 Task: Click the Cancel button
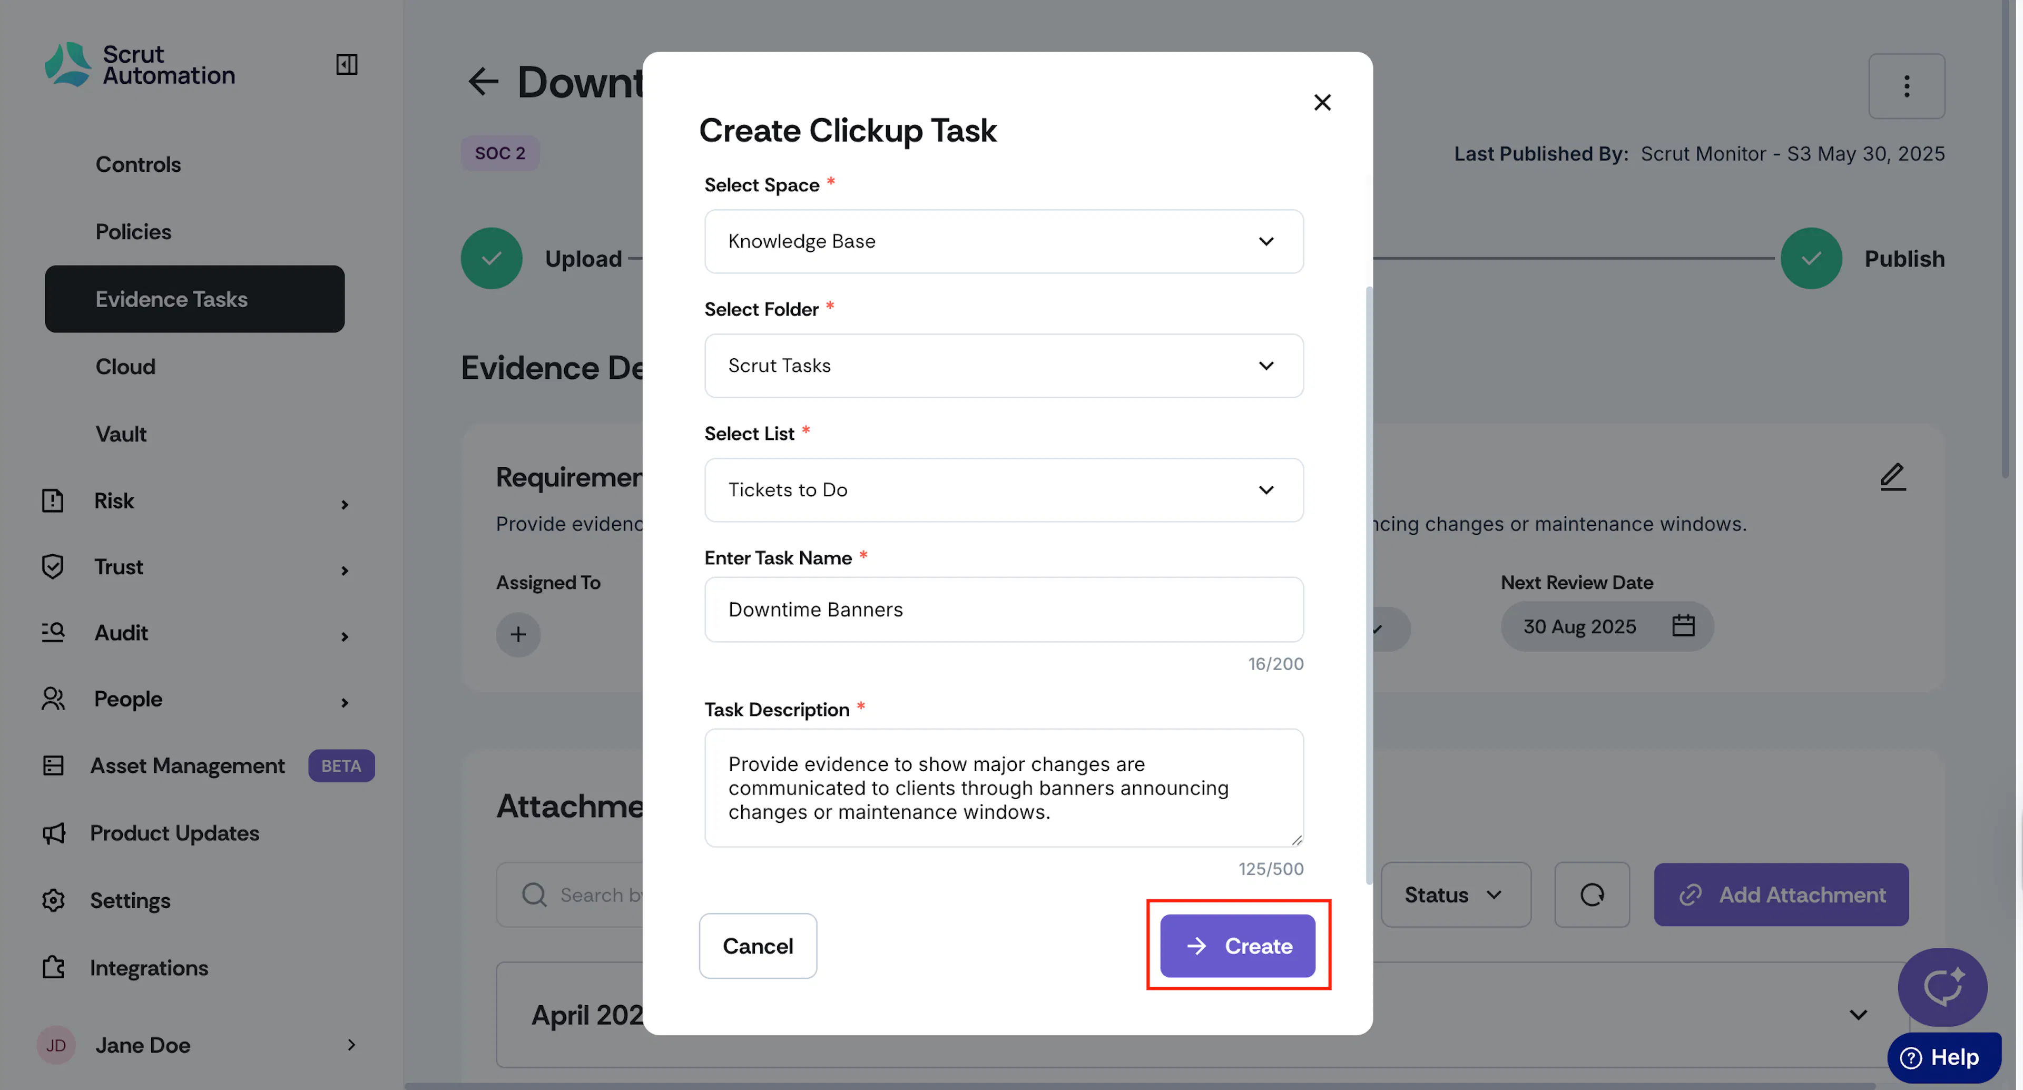click(x=758, y=946)
